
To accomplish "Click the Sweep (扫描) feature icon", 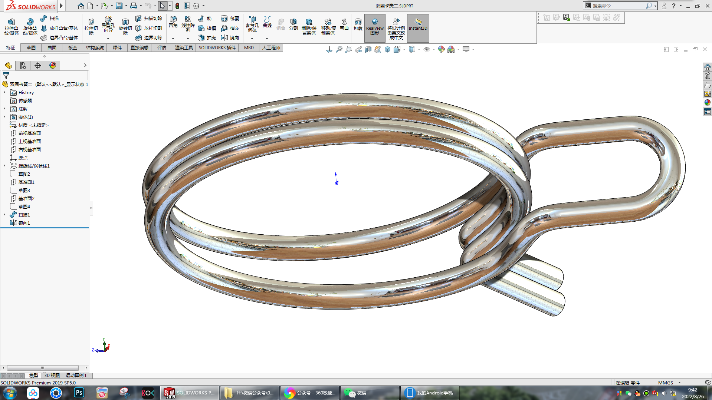I will point(44,19).
